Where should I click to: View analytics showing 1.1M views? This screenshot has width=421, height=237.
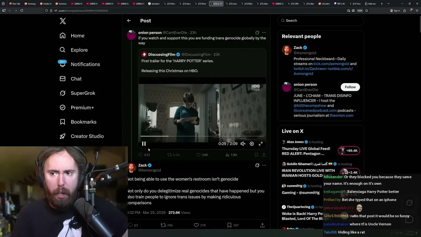231,155
